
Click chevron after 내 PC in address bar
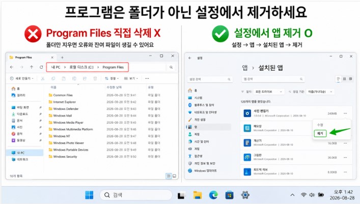click(65, 67)
